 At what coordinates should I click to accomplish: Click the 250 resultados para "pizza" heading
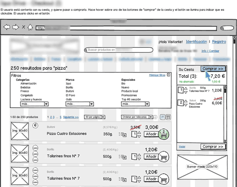click(39, 68)
